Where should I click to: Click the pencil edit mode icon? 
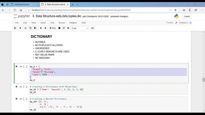pyautogui.click(x=176, y=23)
